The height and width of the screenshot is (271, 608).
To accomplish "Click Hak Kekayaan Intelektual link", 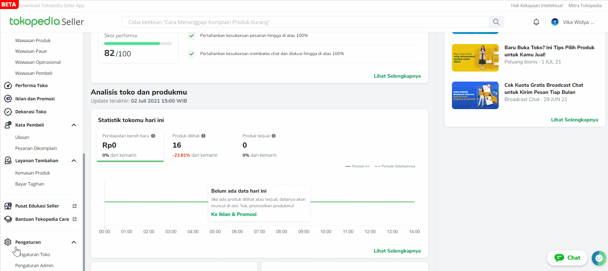I will [537, 6].
